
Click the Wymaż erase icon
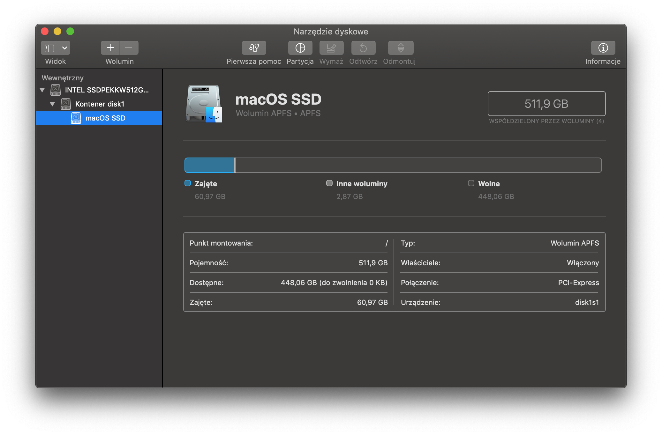[x=331, y=48]
